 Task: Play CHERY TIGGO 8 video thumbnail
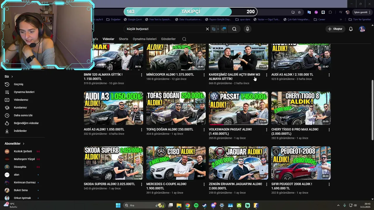(x=301, y=108)
